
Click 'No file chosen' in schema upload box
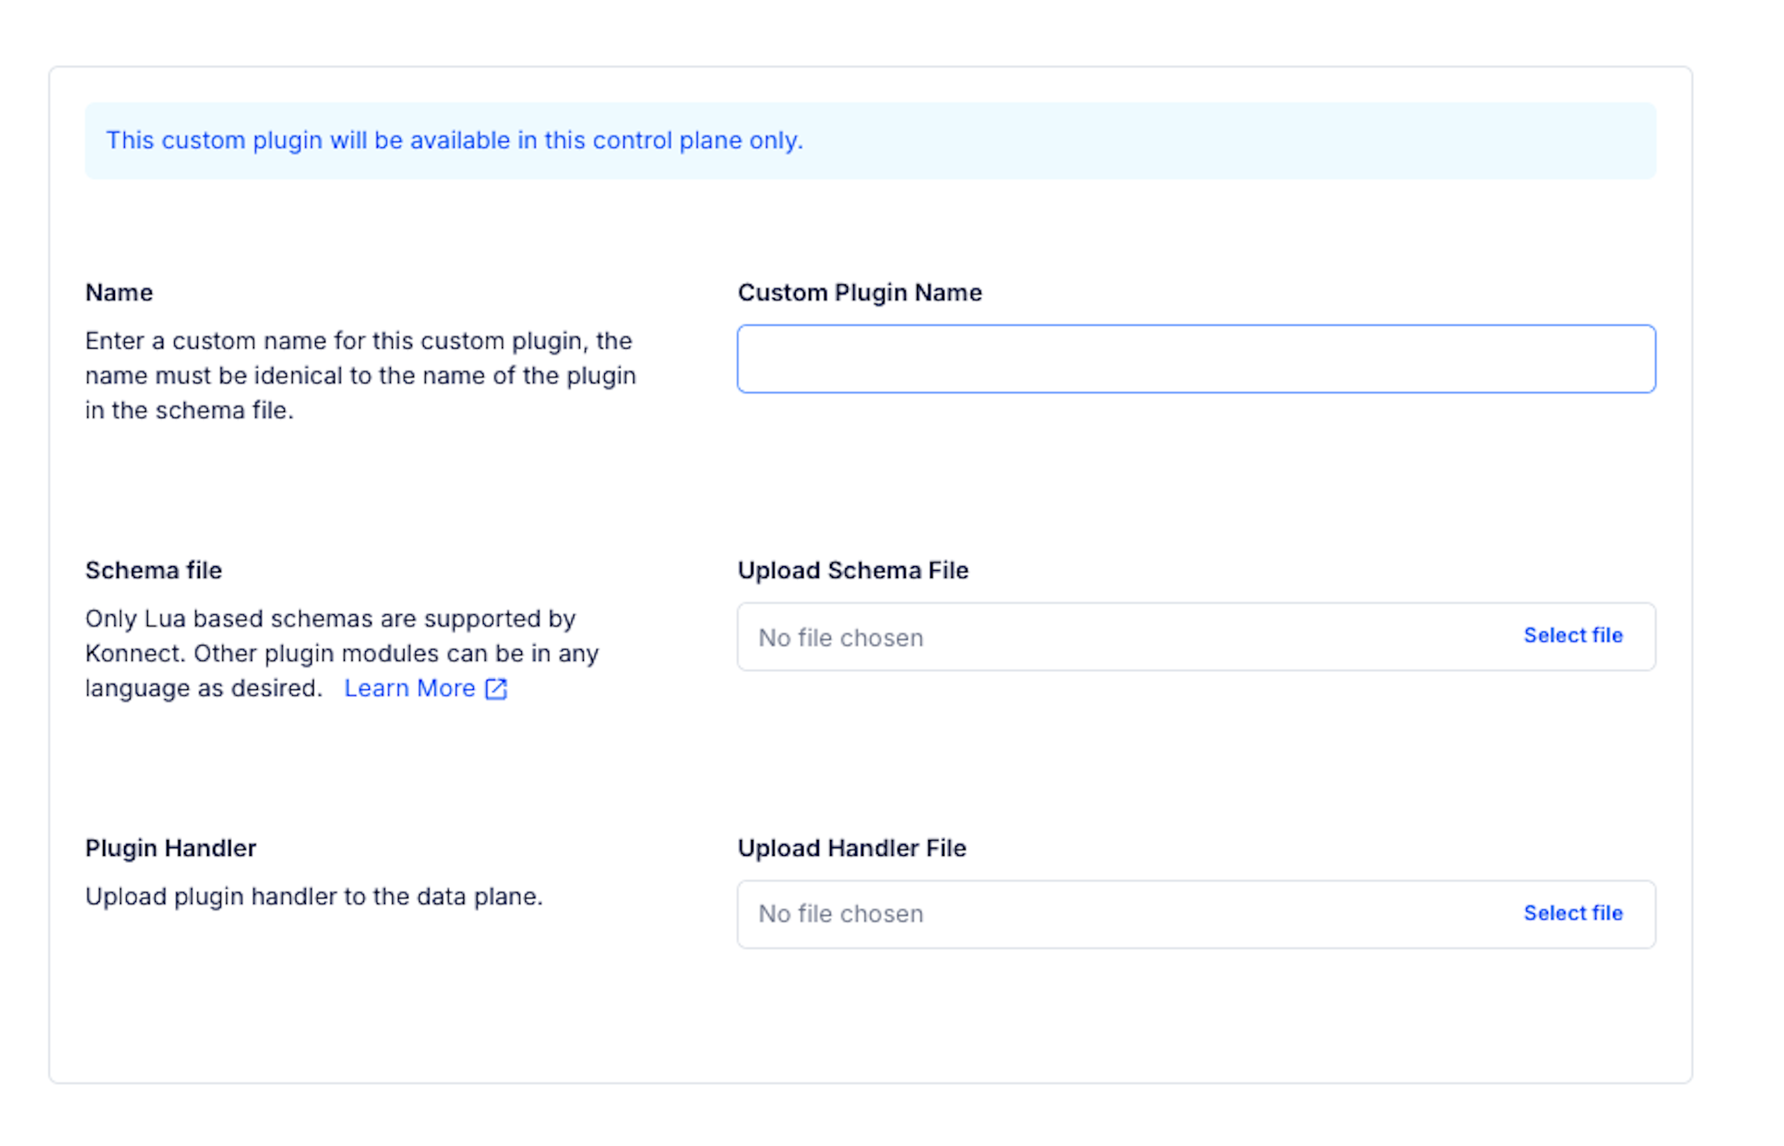(840, 638)
